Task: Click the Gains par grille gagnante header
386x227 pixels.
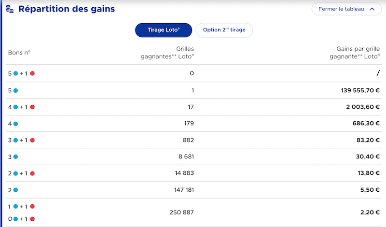Action: 355,53
